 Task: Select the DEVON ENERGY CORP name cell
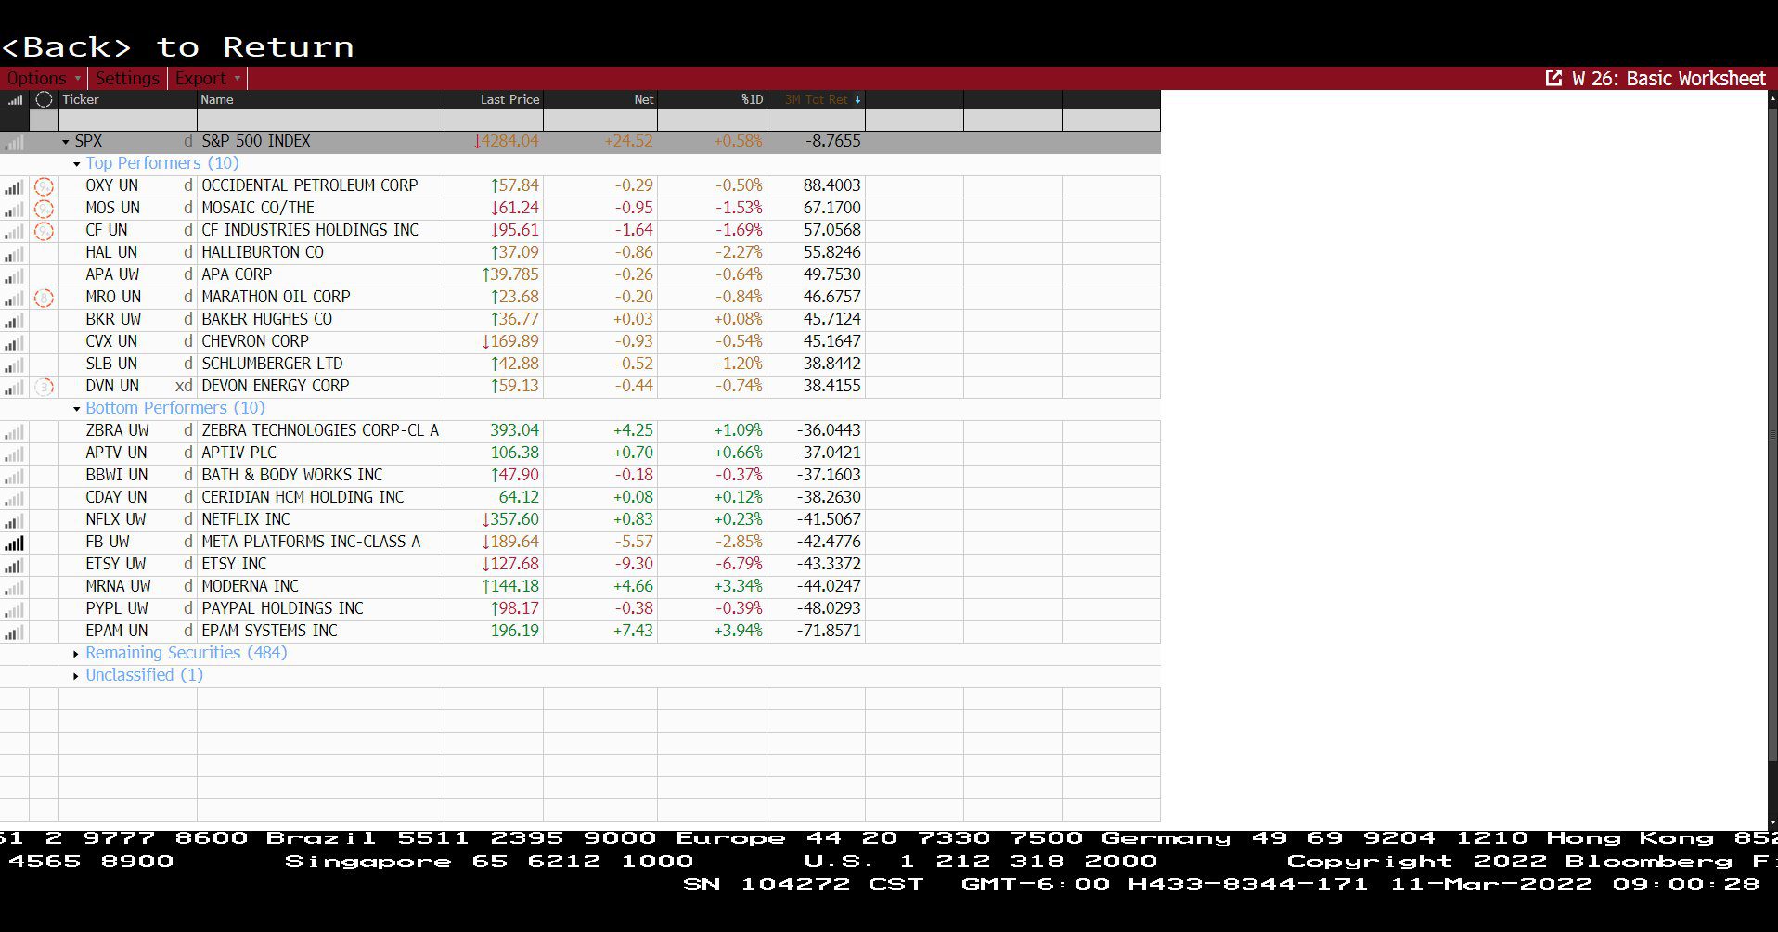click(x=321, y=387)
